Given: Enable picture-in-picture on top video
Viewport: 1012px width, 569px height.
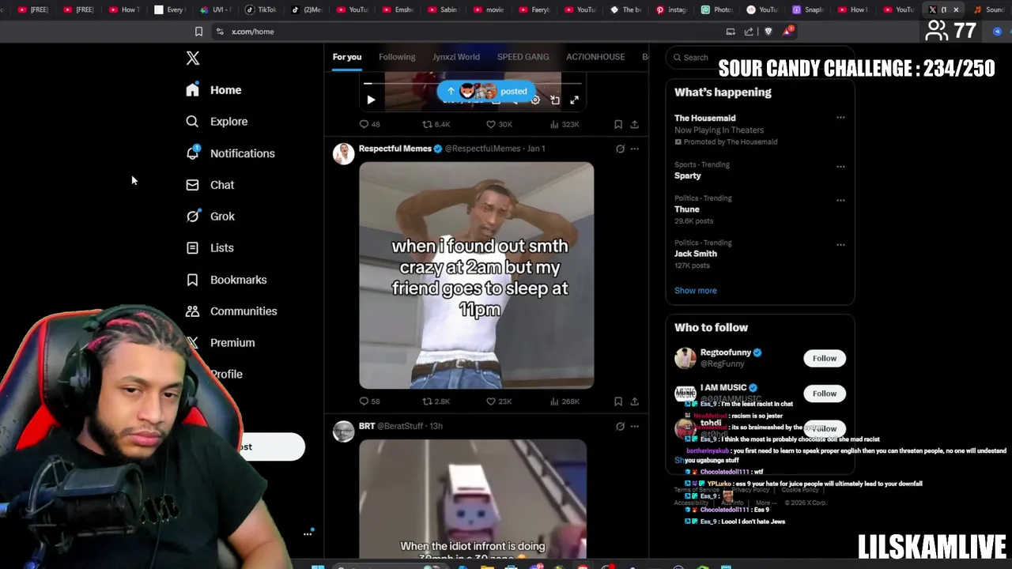Looking at the screenshot, I should click(x=555, y=100).
